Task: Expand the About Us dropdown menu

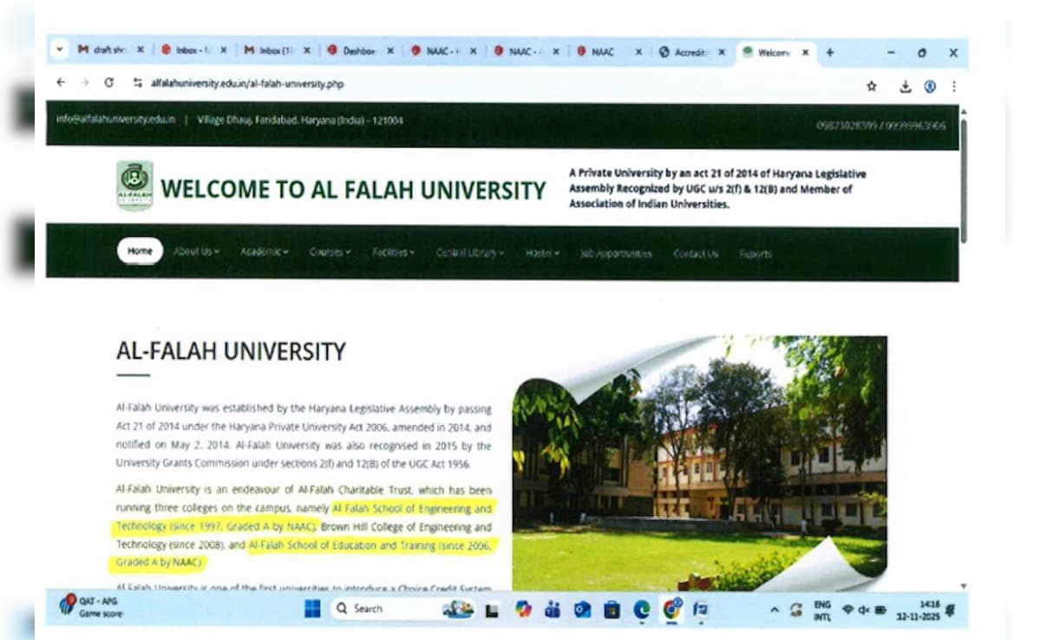Action: (196, 251)
